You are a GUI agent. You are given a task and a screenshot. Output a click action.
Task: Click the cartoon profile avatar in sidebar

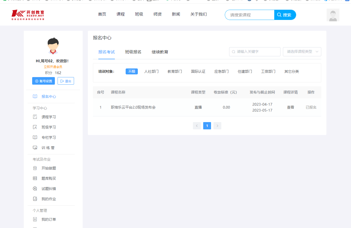click(x=53, y=46)
